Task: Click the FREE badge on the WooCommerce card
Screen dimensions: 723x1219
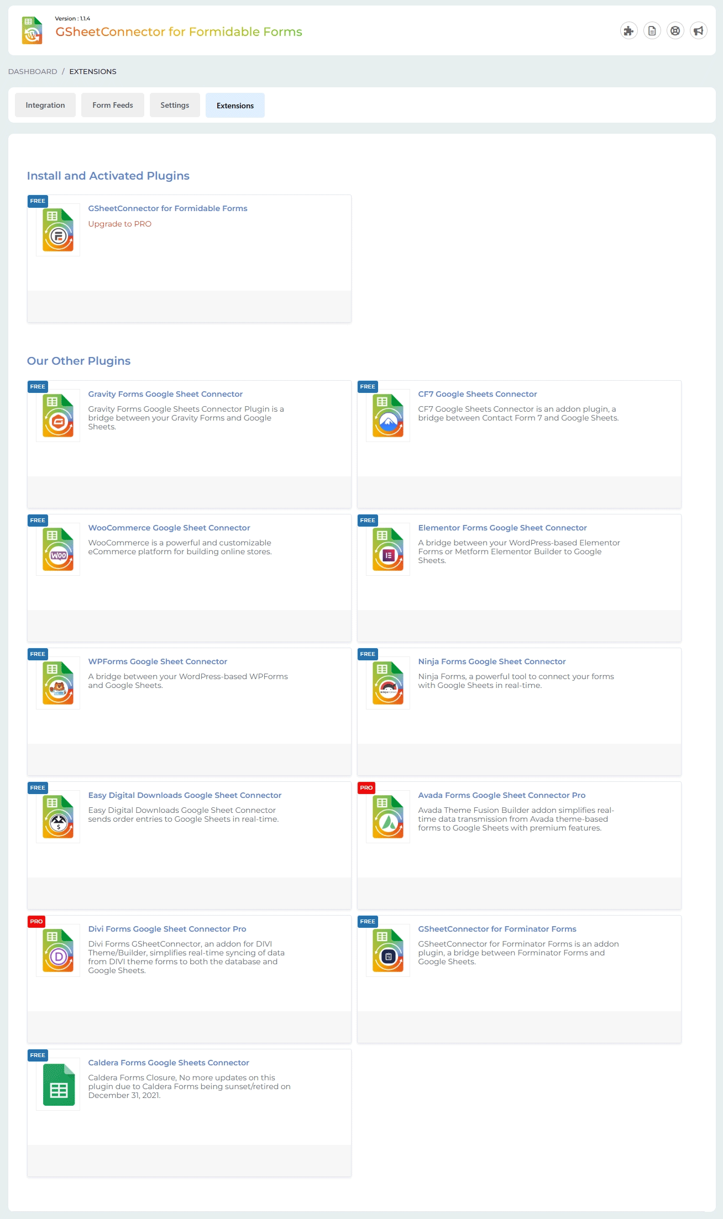Action: tap(38, 520)
